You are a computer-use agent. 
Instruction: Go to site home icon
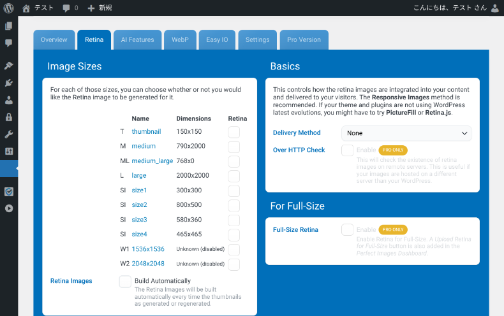point(26,8)
